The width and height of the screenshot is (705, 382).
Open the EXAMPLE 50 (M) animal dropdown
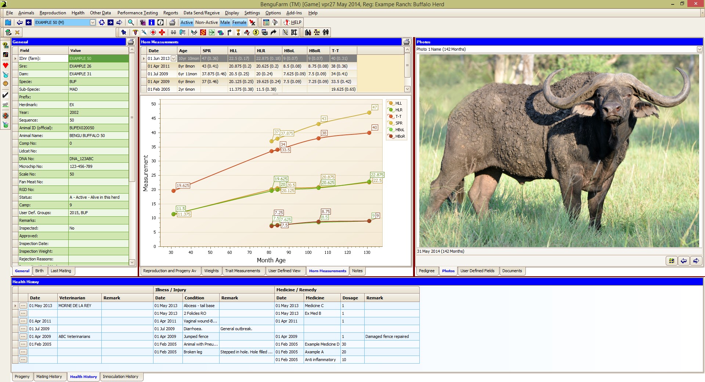point(93,22)
